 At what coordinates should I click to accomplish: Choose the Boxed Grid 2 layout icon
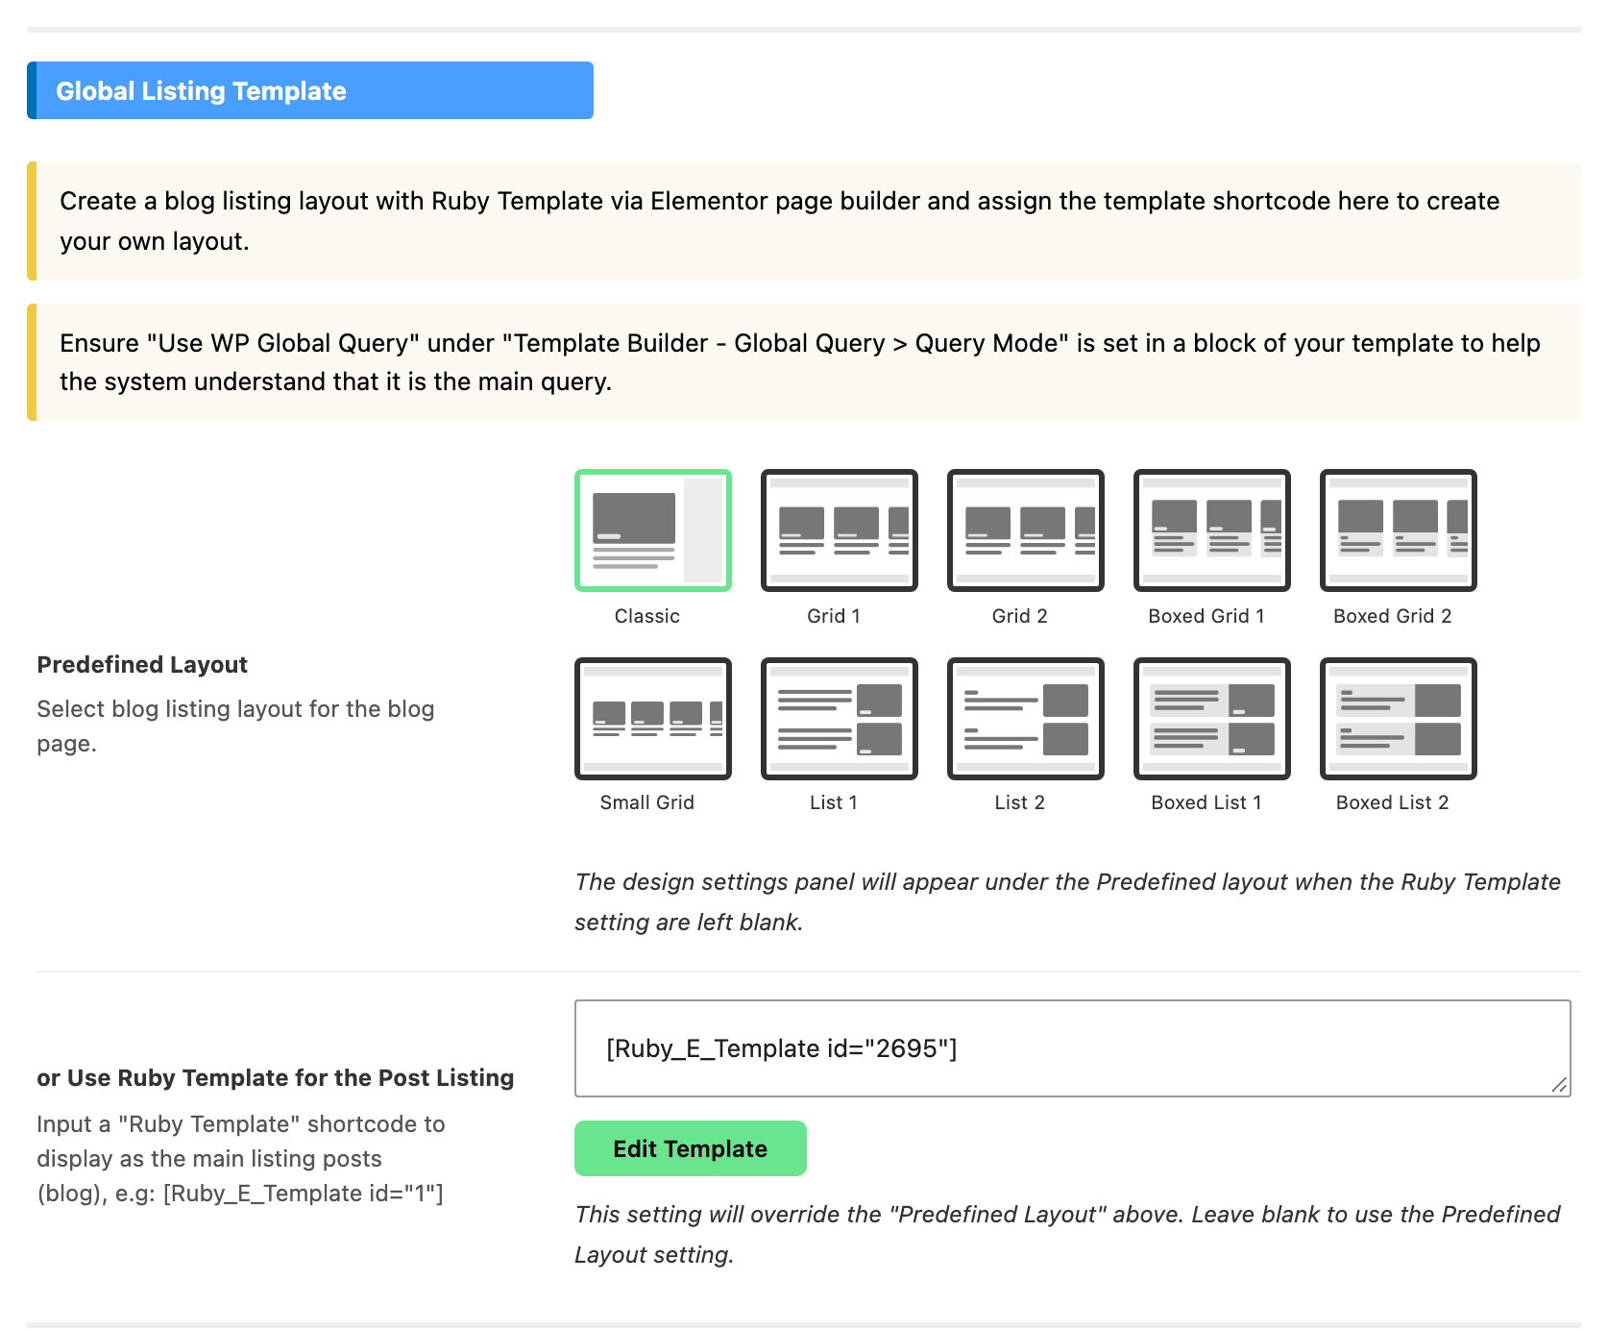1399,530
